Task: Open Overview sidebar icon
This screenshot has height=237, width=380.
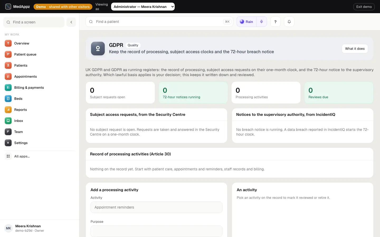Action: [x=8, y=43]
